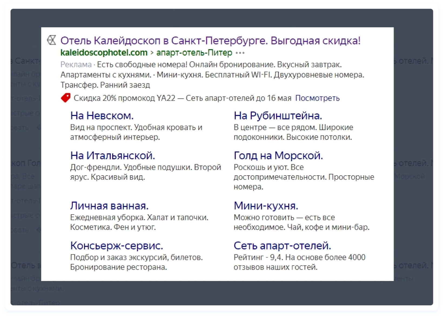Open the Сеть апарт-отелей sitelink
Viewport: 443px width, 317px height.
click(x=282, y=246)
